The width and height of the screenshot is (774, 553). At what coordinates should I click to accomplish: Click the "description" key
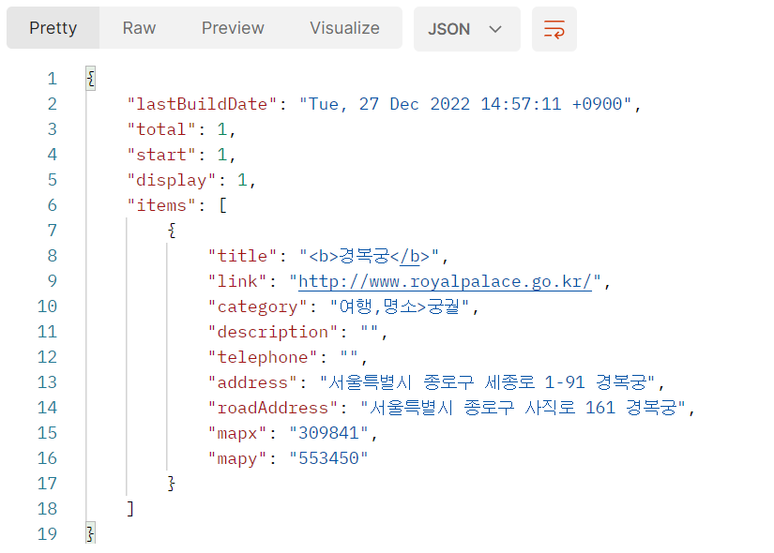click(x=273, y=332)
